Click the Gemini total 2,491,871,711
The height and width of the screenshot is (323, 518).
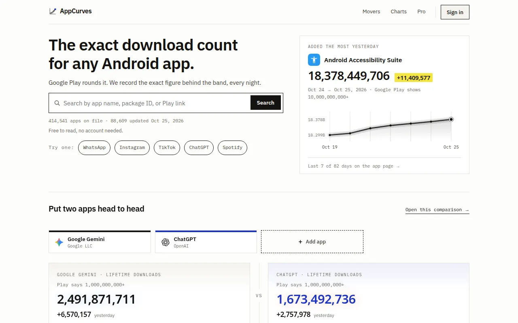click(x=96, y=299)
